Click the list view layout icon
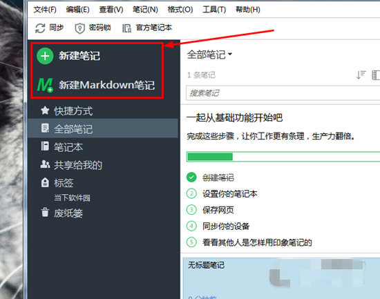The height and width of the screenshot is (299, 380). (376, 75)
